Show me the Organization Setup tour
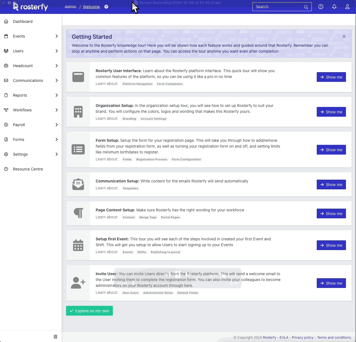This screenshot has width=356, height=342. pos(331,112)
